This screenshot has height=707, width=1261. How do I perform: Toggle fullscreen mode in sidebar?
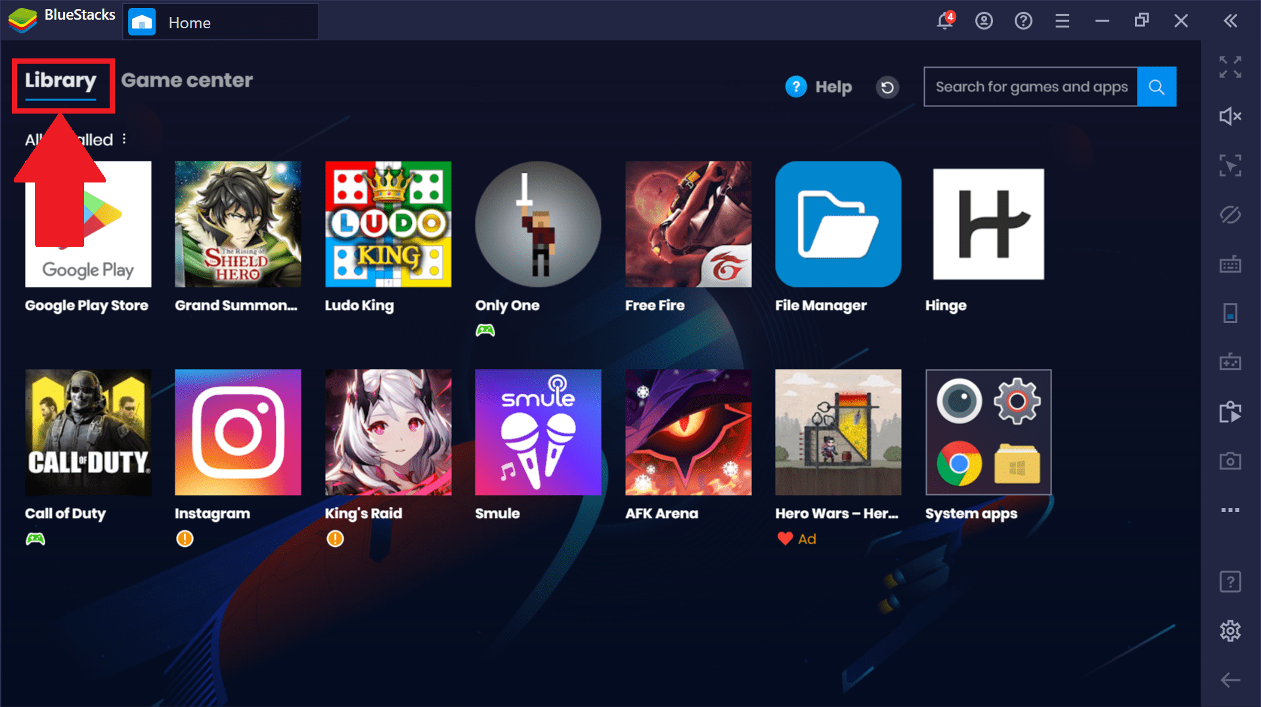[x=1230, y=67]
